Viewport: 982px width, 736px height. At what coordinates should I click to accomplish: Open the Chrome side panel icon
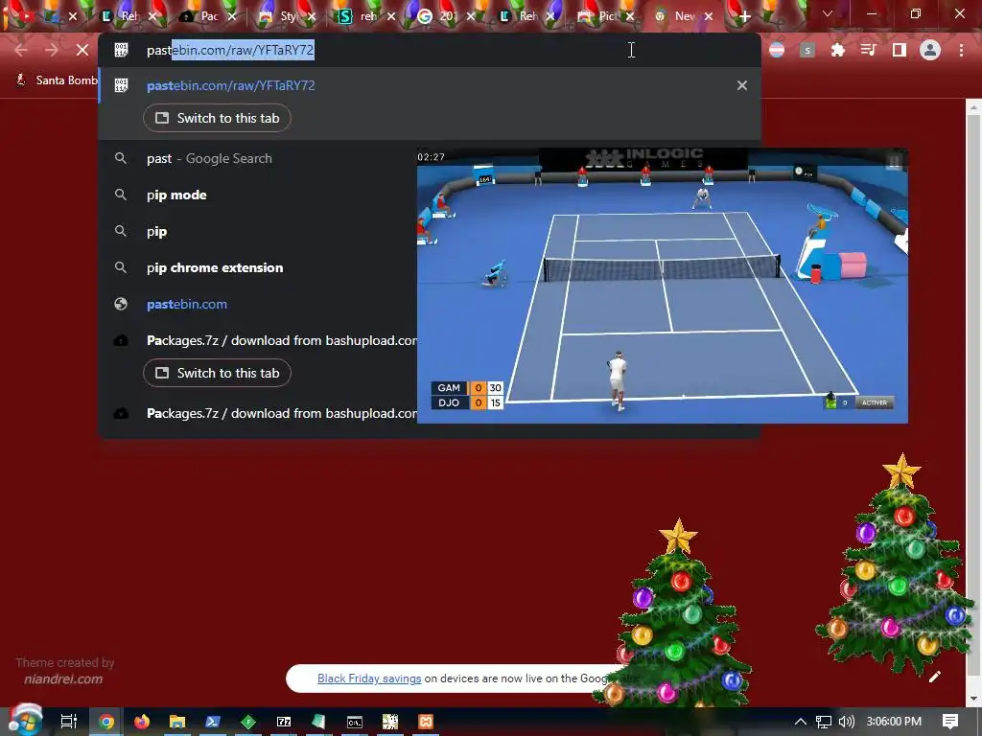pyautogui.click(x=900, y=50)
